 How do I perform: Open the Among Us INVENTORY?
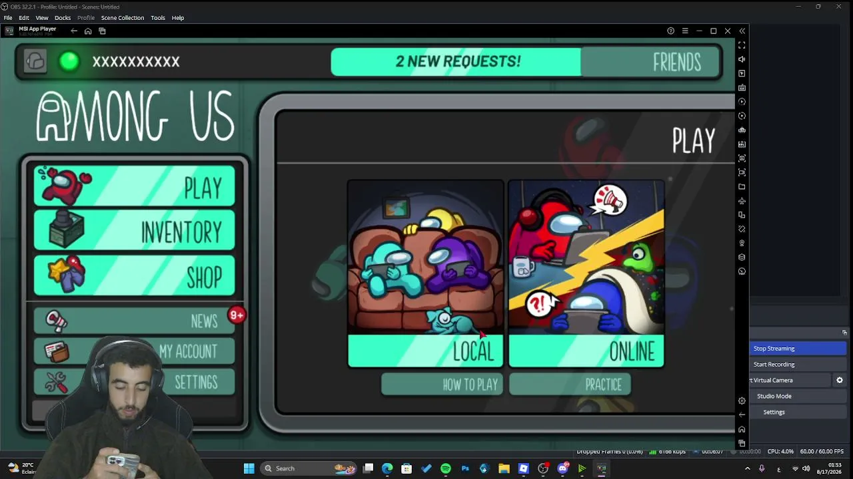pos(135,232)
